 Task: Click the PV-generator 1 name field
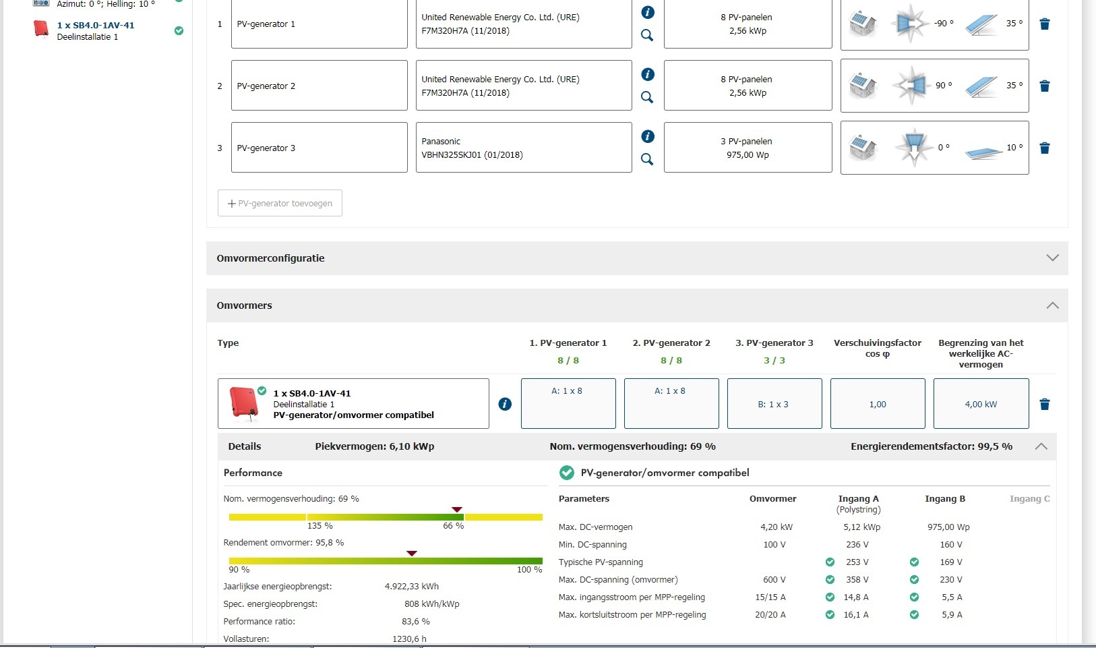[319, 24]
